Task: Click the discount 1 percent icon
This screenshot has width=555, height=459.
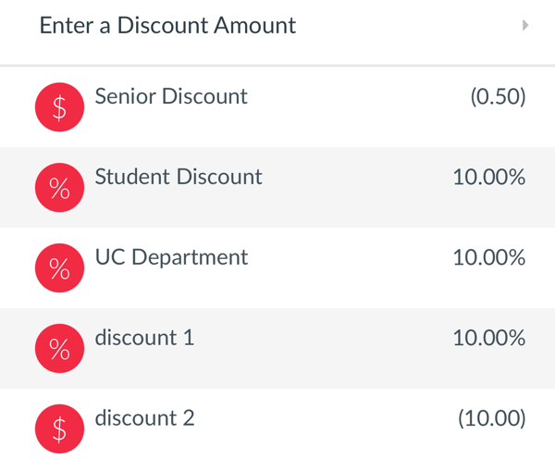Action: 59,348
